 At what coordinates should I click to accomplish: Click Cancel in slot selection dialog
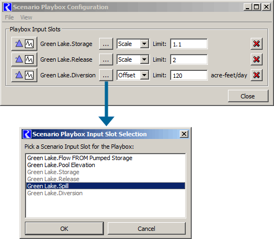(146, 229)
